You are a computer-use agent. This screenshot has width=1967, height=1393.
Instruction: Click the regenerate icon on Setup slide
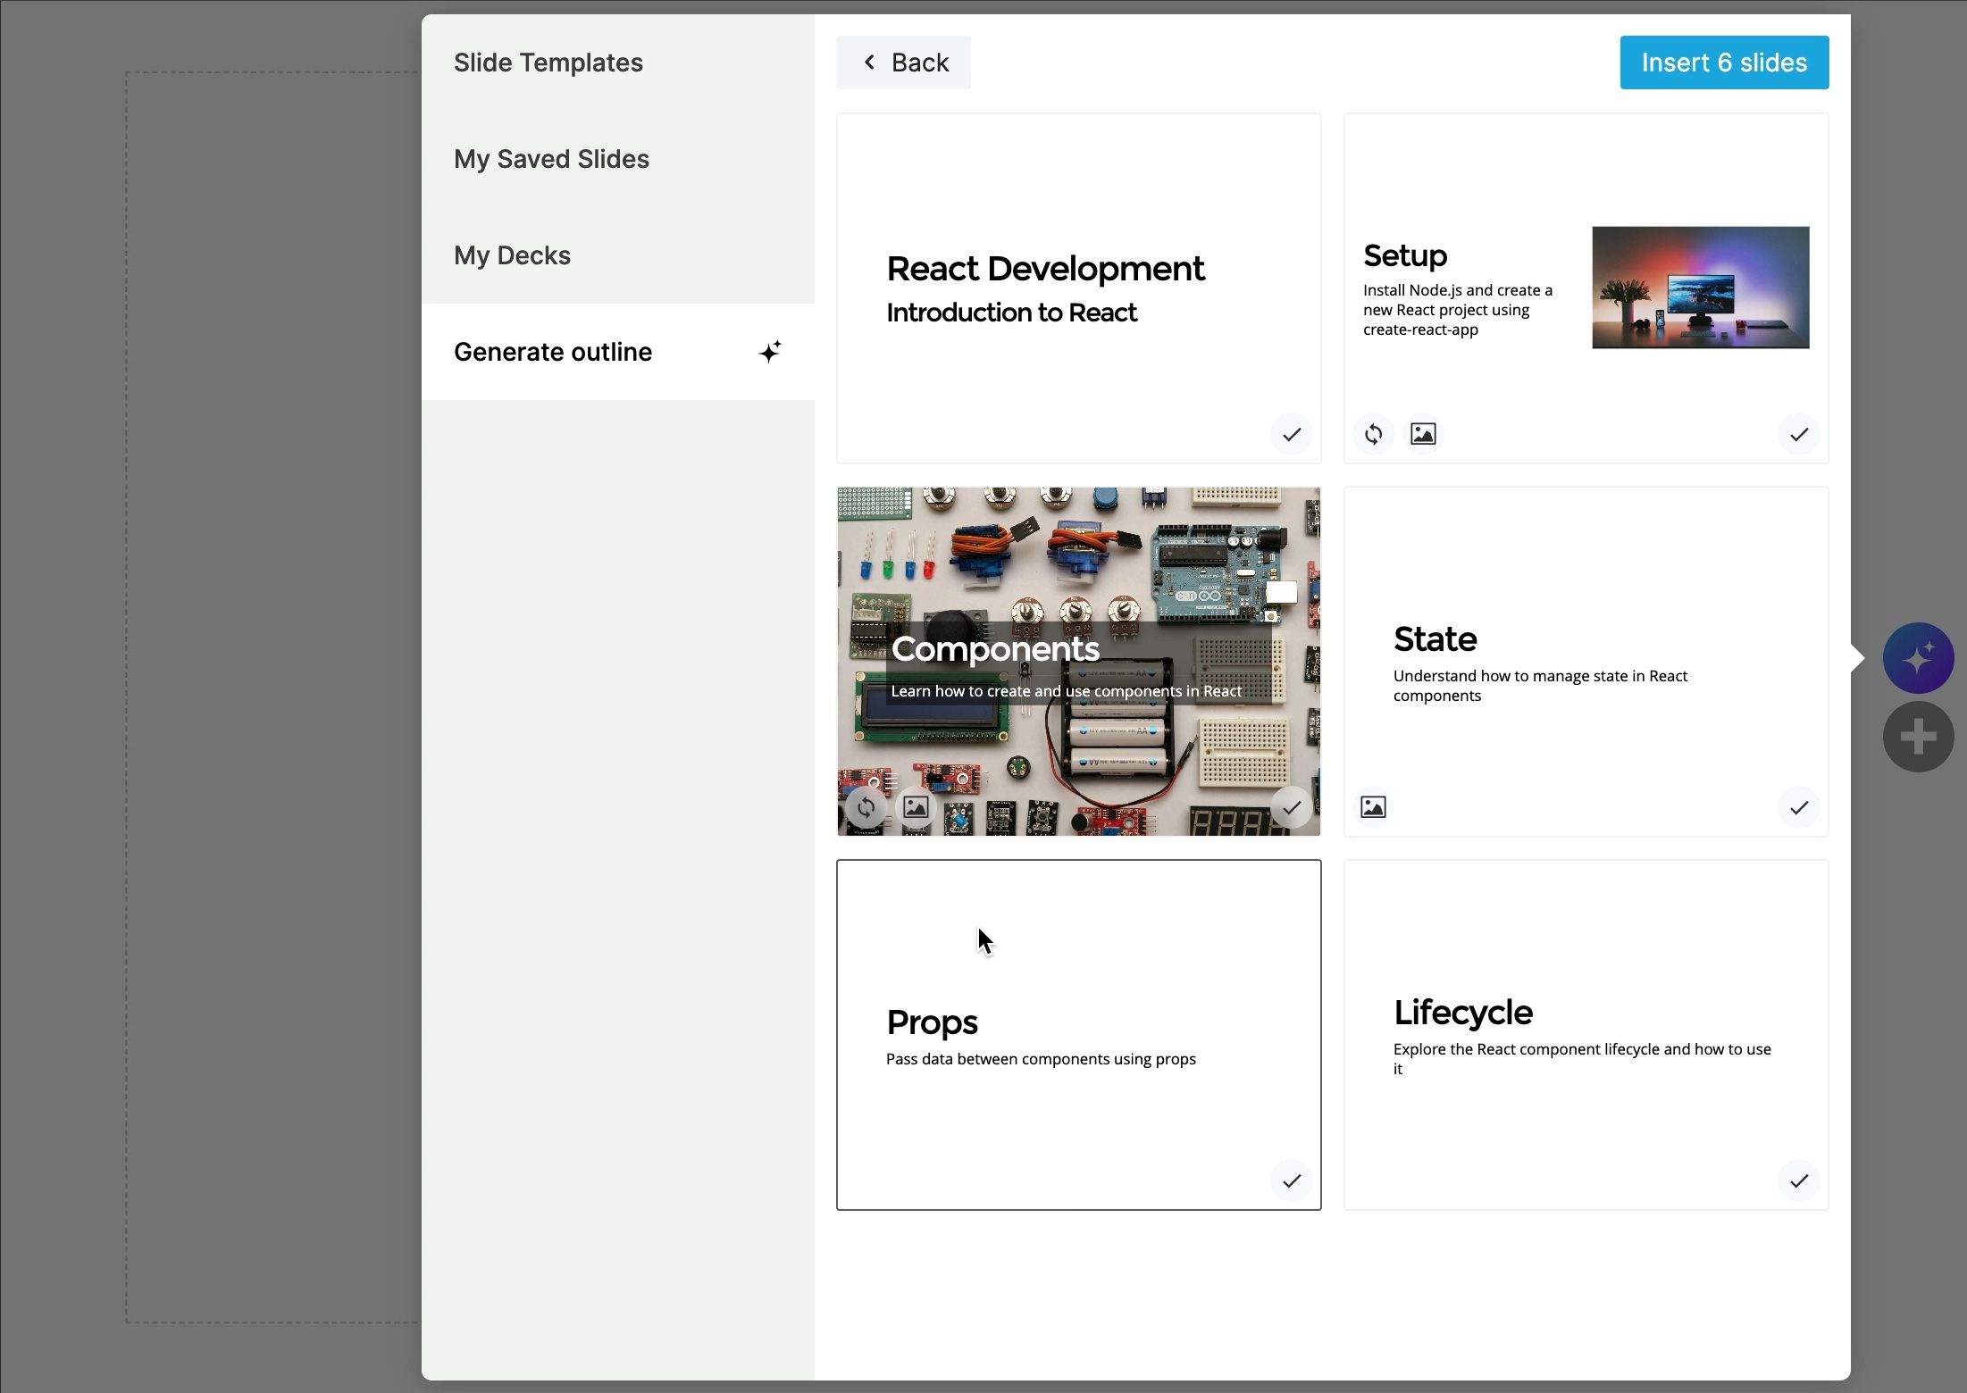[x=1373, y=434]
